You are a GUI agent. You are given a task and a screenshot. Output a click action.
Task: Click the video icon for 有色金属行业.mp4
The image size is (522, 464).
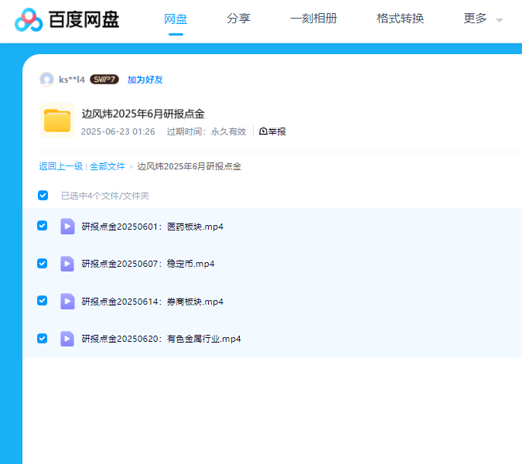pyautogui.click(x=67, y=339)
